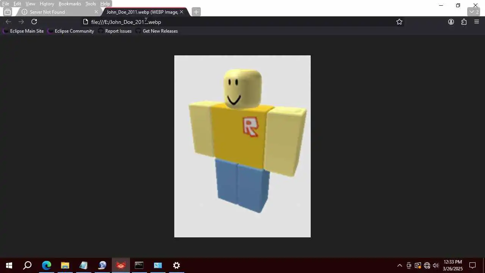The image size is (485, 273).
Task: Select the John_Doe_2011.webp tab
Action: (x=142, y=12)
